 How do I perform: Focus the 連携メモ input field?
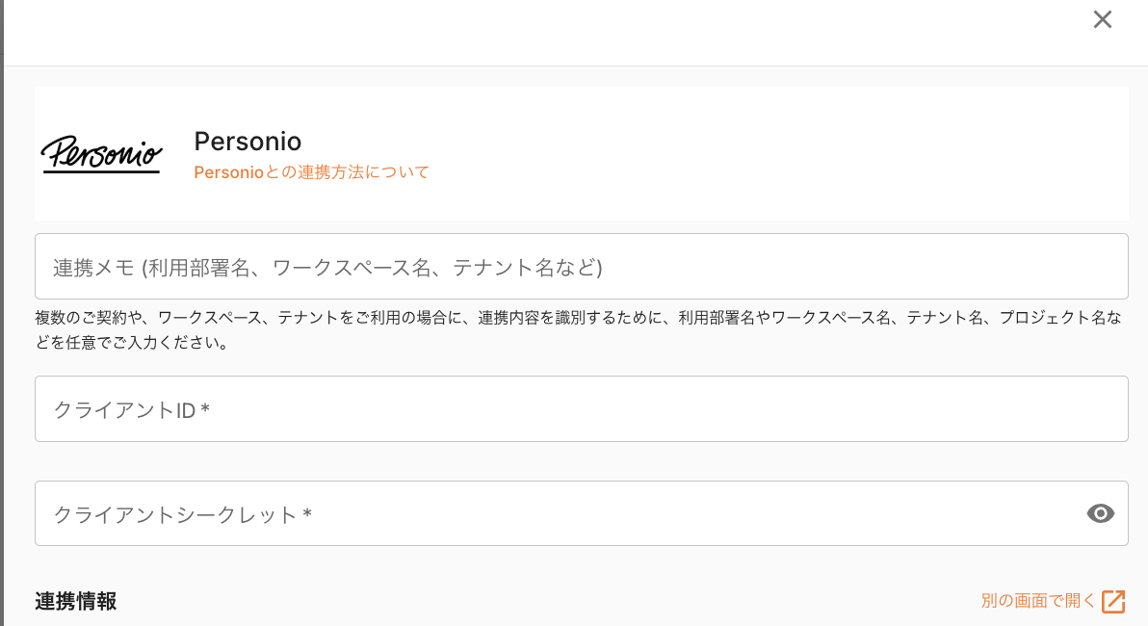pyautogui.click(x=581, y=267)
